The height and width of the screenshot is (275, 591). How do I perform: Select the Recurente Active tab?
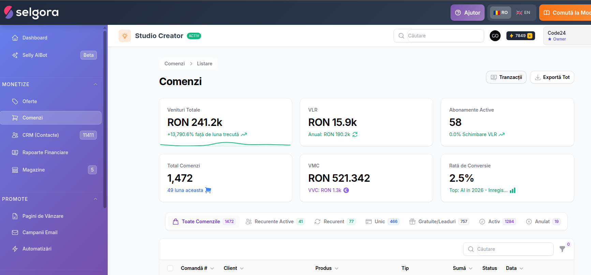pos(275,222)
